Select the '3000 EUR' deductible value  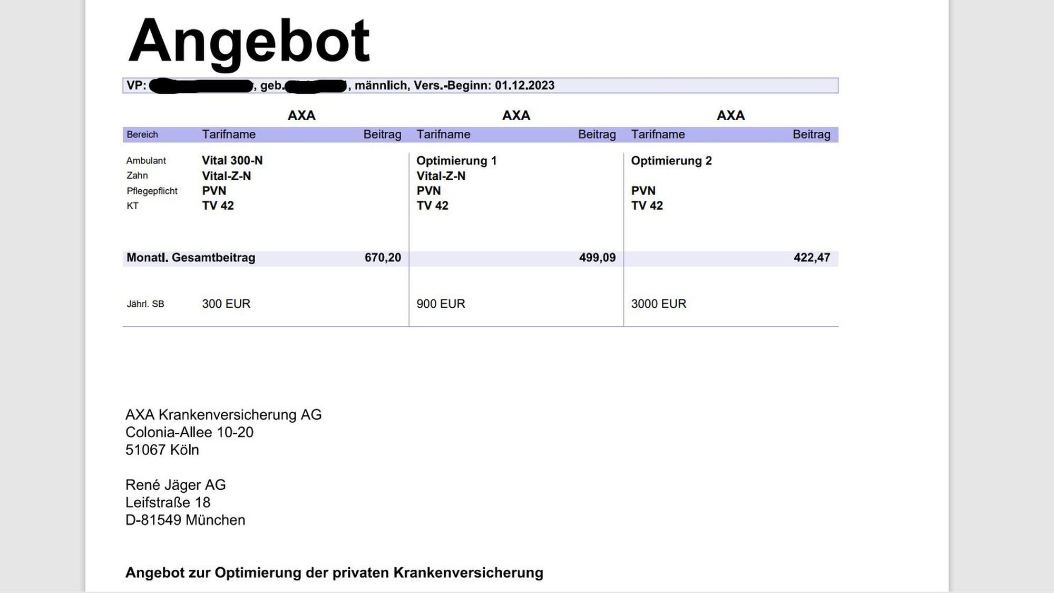[659, 304]
